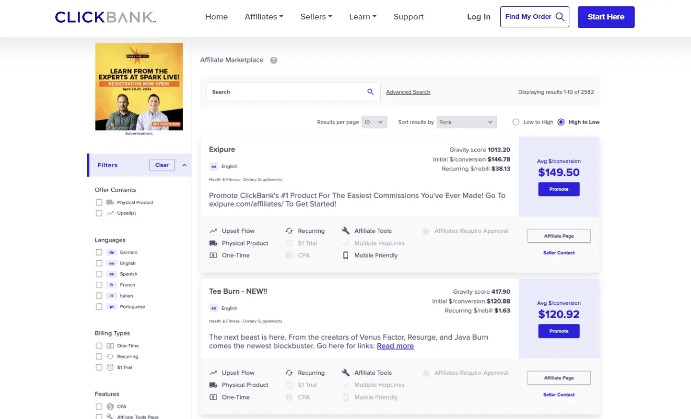
Task: Open the Sort results by Rank dropdown
Action: 467,122
